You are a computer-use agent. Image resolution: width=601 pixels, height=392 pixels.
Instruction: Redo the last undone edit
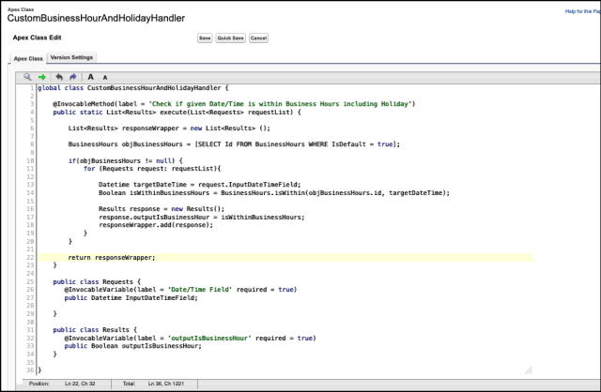click(x=73, y=76)
